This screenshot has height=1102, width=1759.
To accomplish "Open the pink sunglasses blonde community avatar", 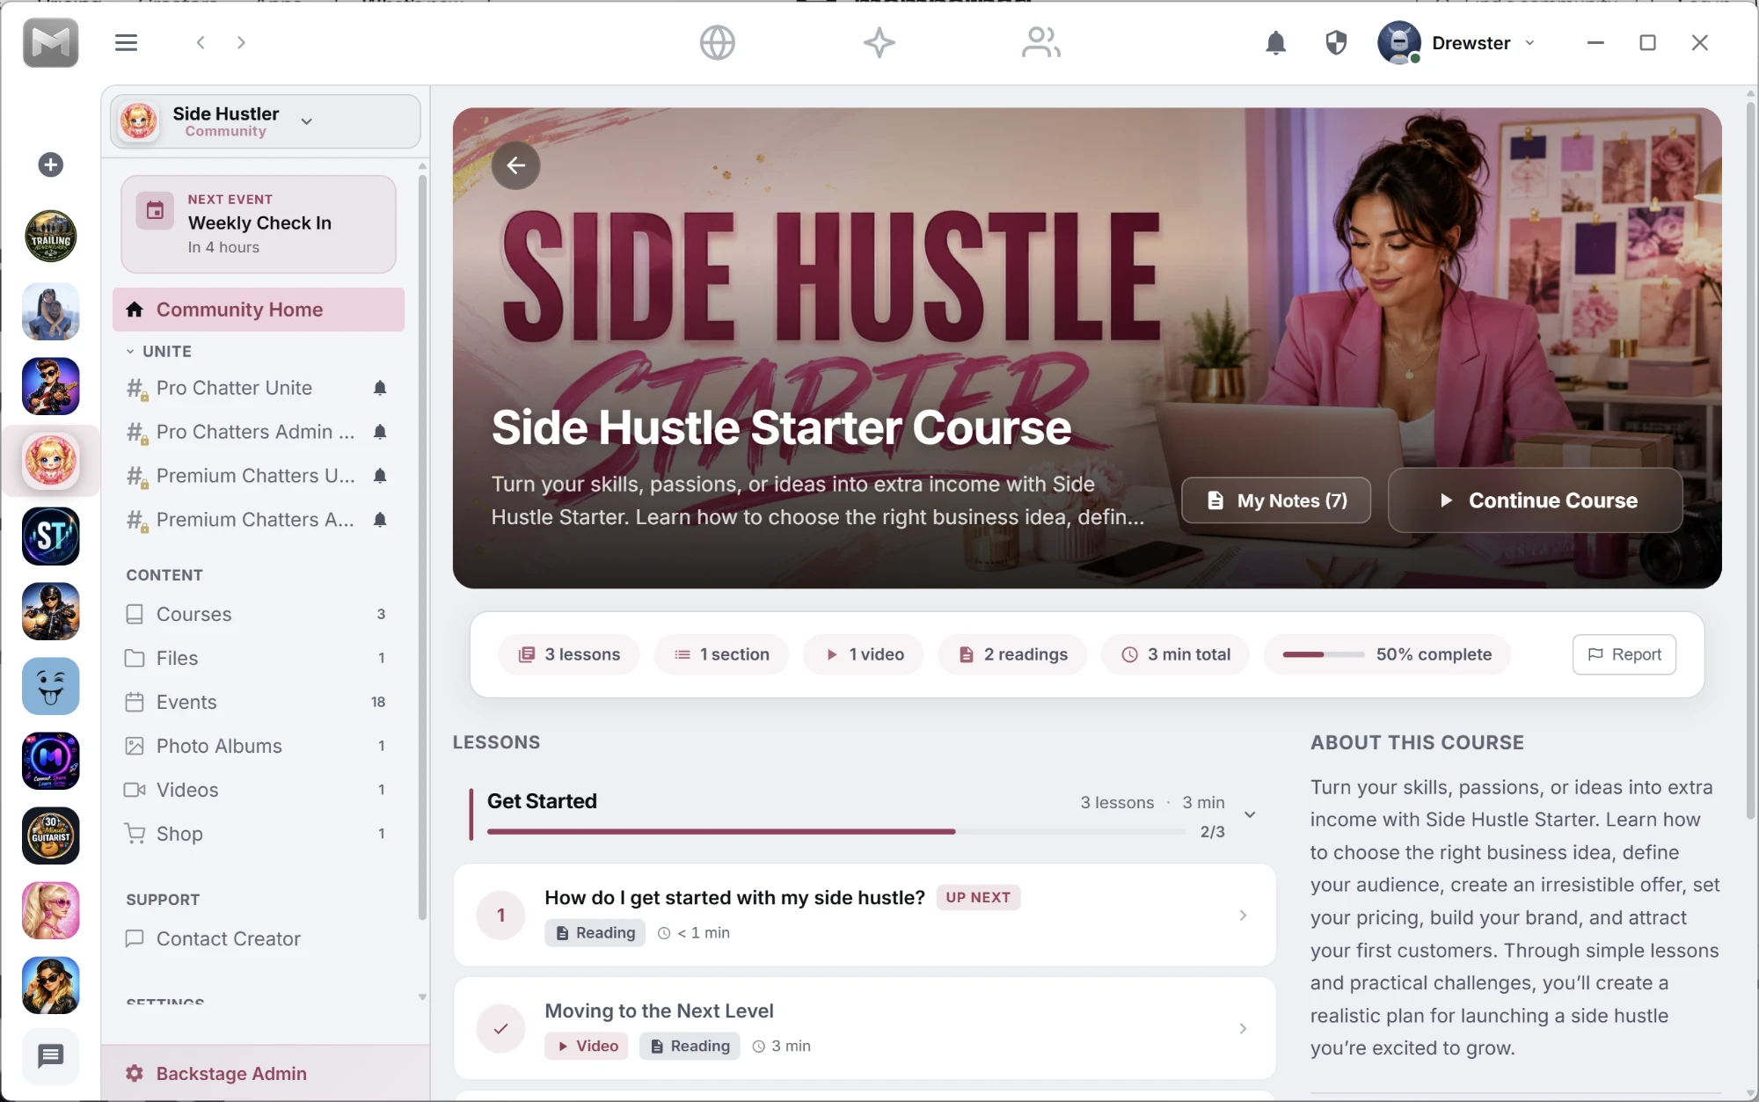I will pos(50,910).
